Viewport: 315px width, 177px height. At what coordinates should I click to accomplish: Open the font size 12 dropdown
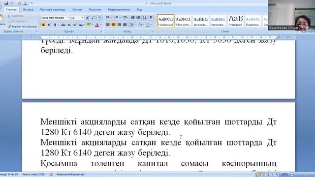[82, 18]
